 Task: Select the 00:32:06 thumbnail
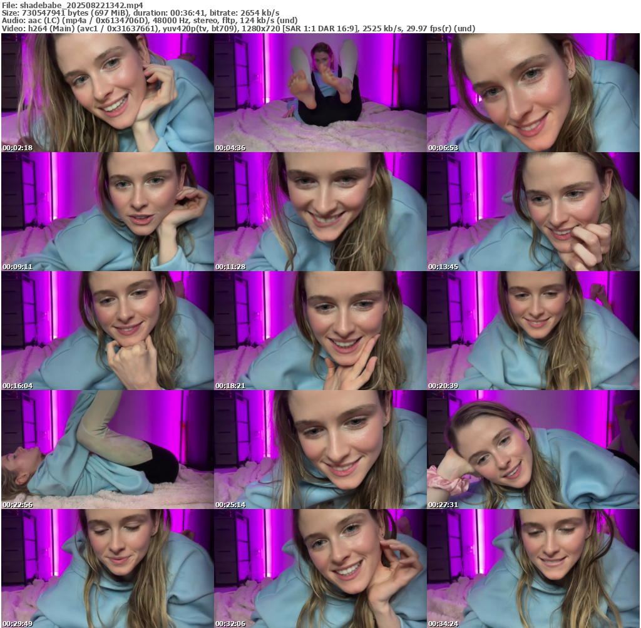click(320, 569)
